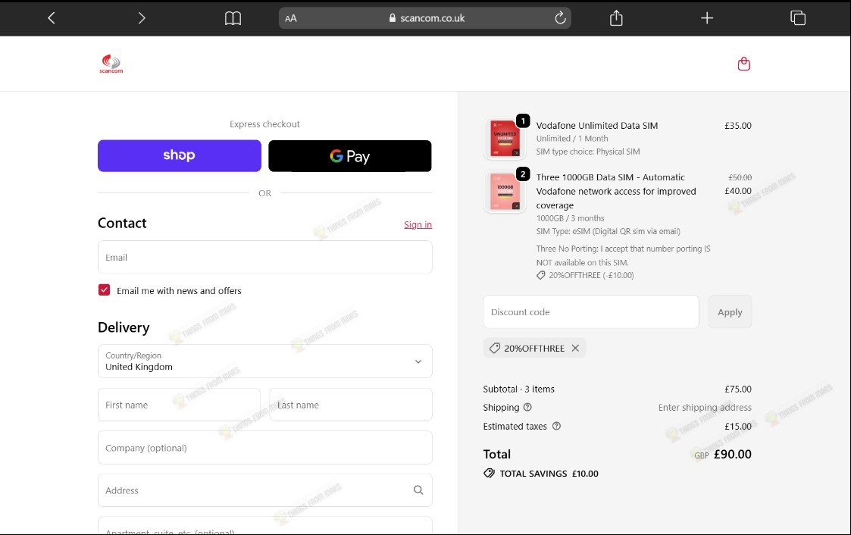Screen dimensions: 851x535
Task: Click the Estimated taxes help icon
Action: point(556,426)
